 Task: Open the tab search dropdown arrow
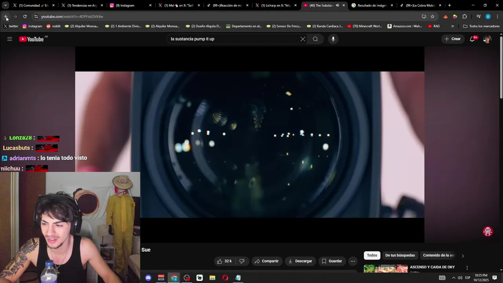(x=6, y=6)
